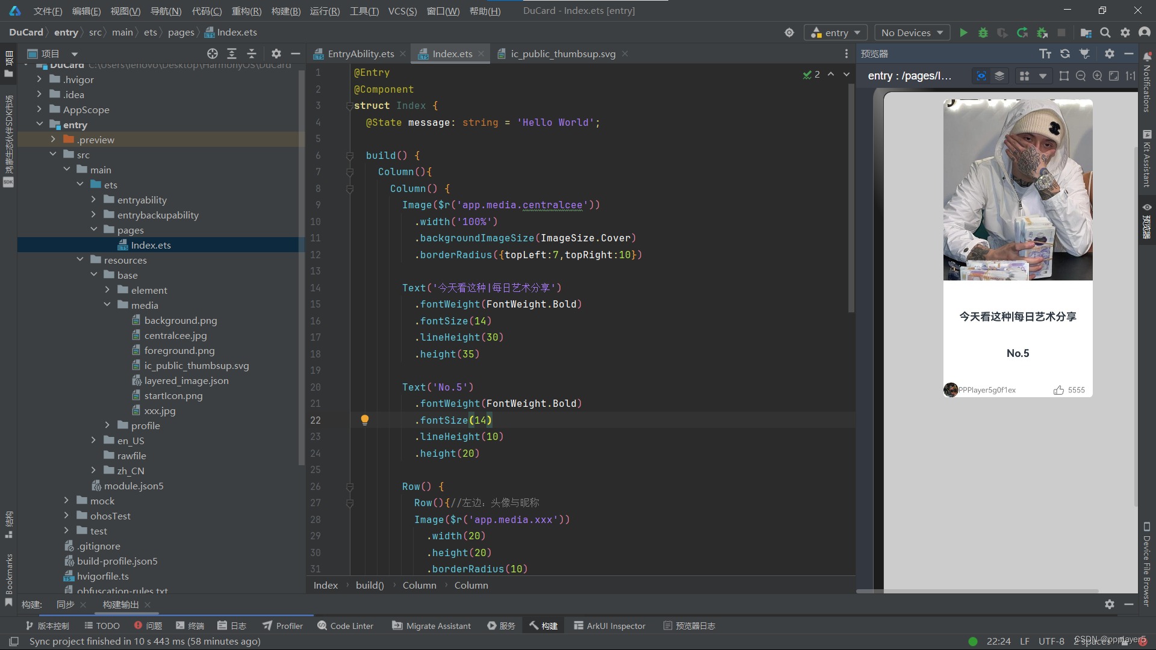Toggle 1:1 actual size preview

coord(1130,76)
